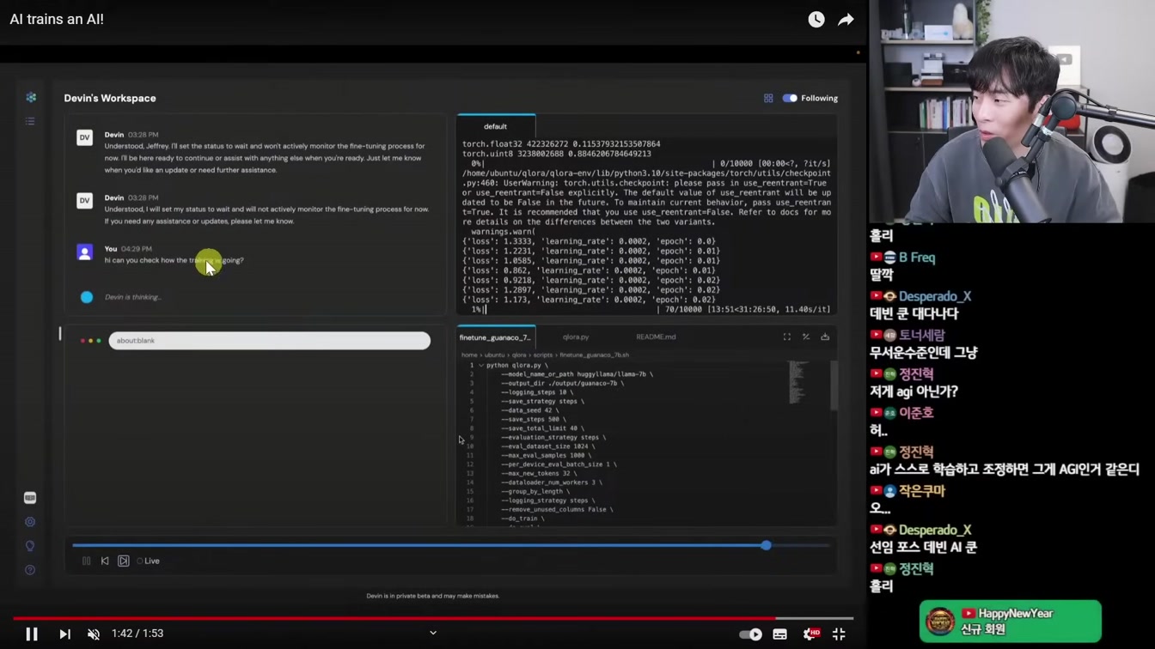
Task: Click the user avatar beside You message
Action: tap(84, 252)
